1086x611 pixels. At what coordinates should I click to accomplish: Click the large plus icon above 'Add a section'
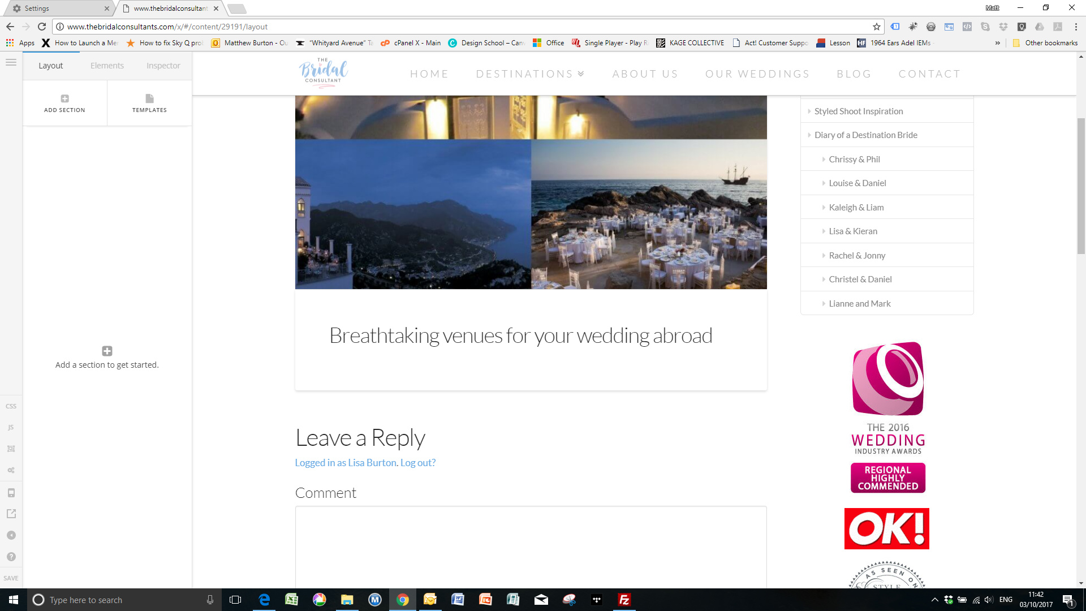click(x=107, y=351)
